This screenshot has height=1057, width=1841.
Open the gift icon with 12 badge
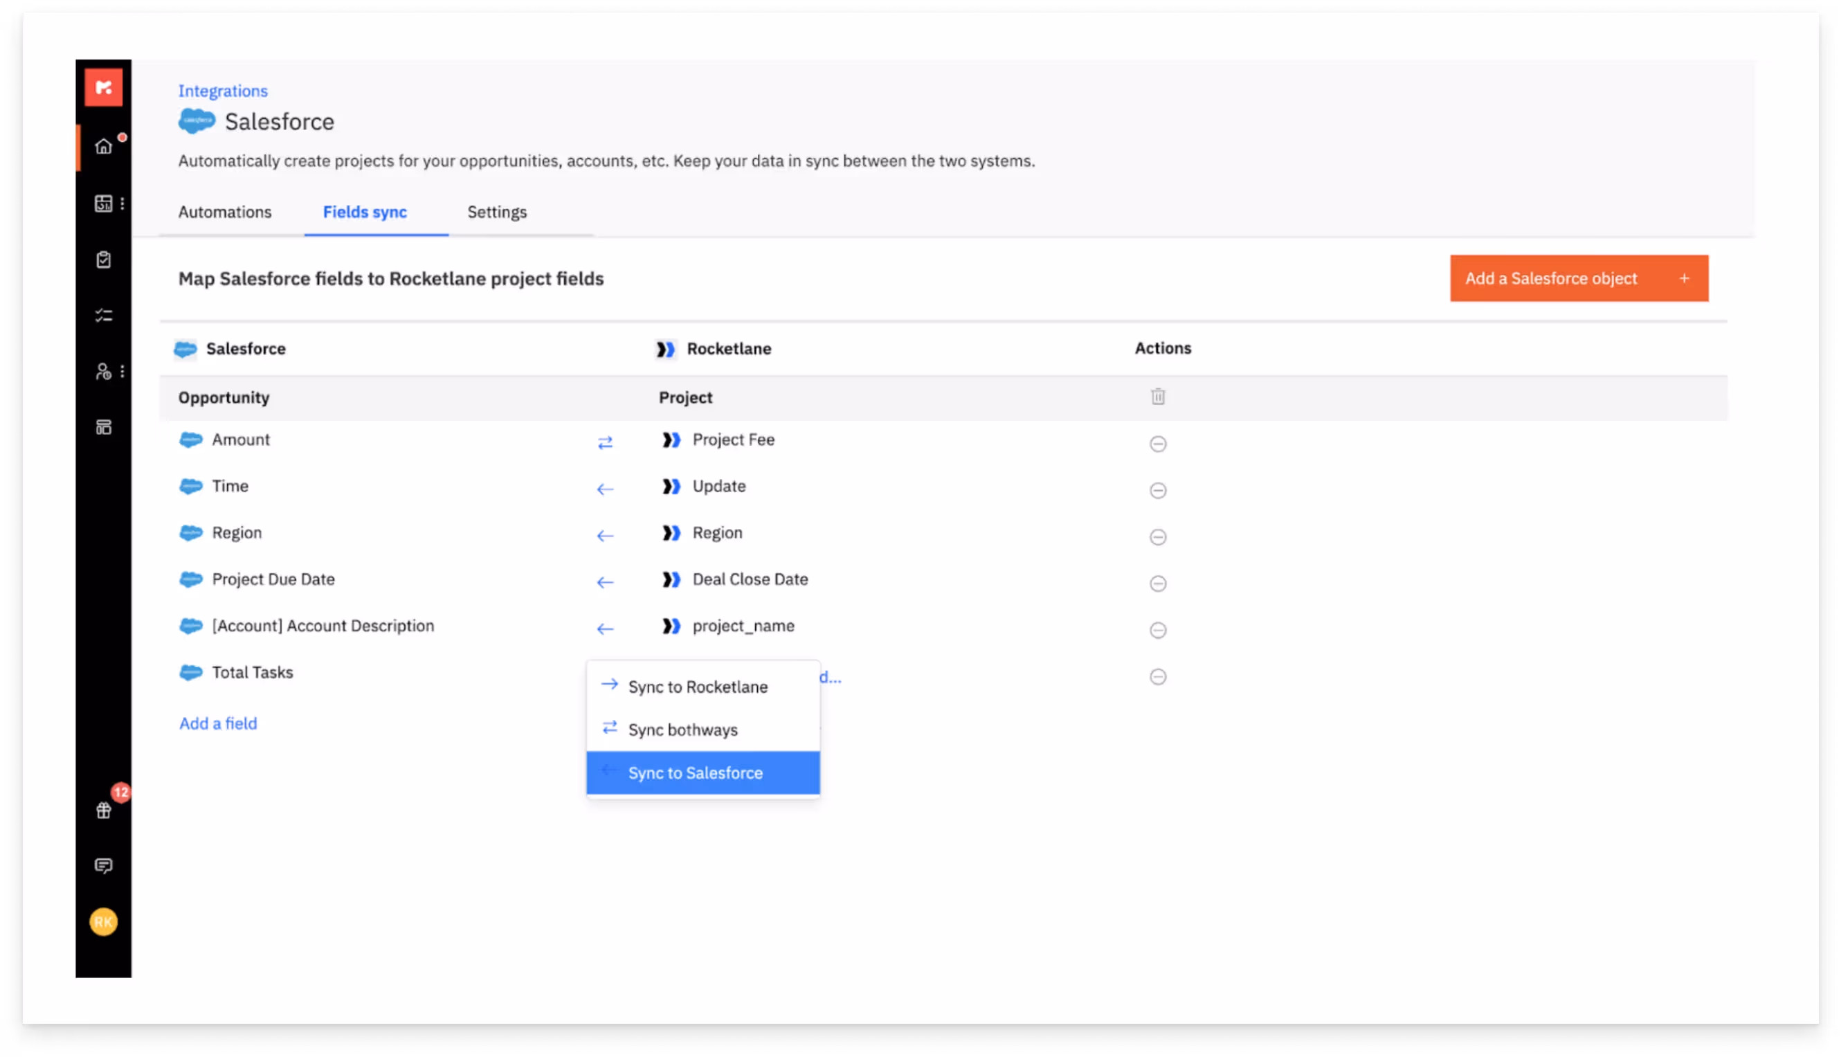pyautogui.click(x=103, y=810)
